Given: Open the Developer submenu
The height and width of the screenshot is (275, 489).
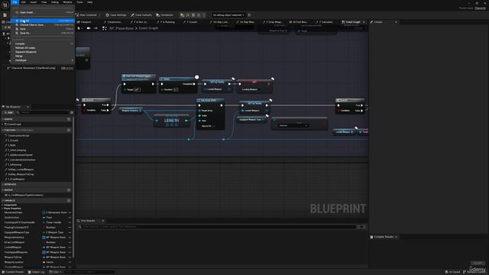Looking at the screenshot, I should (43, 60).
